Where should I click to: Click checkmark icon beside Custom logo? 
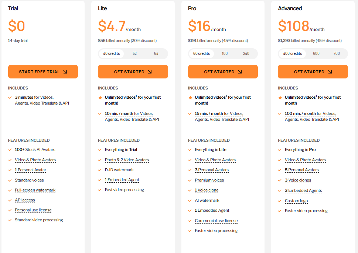[x=280, y=201]
